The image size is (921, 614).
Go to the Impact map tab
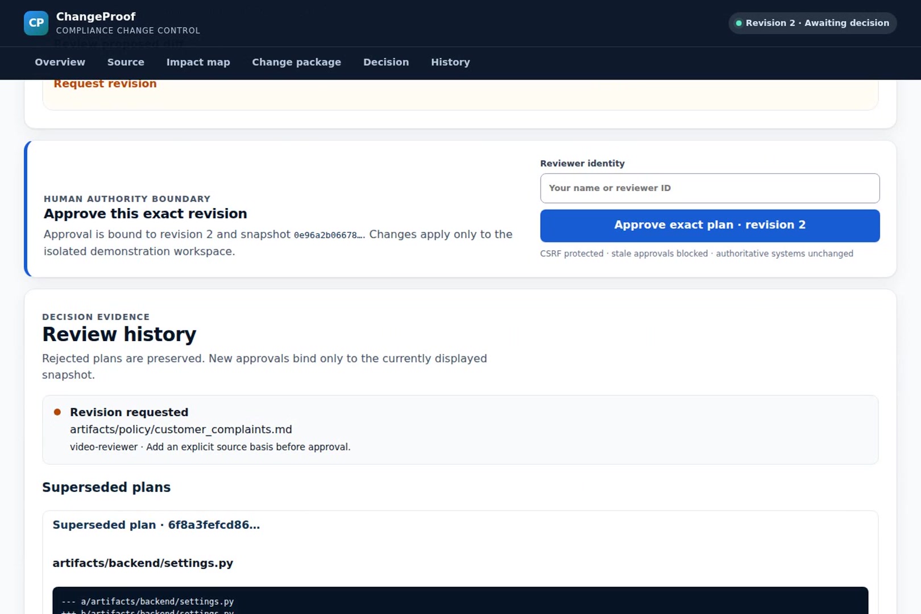[x=198, y=62]
